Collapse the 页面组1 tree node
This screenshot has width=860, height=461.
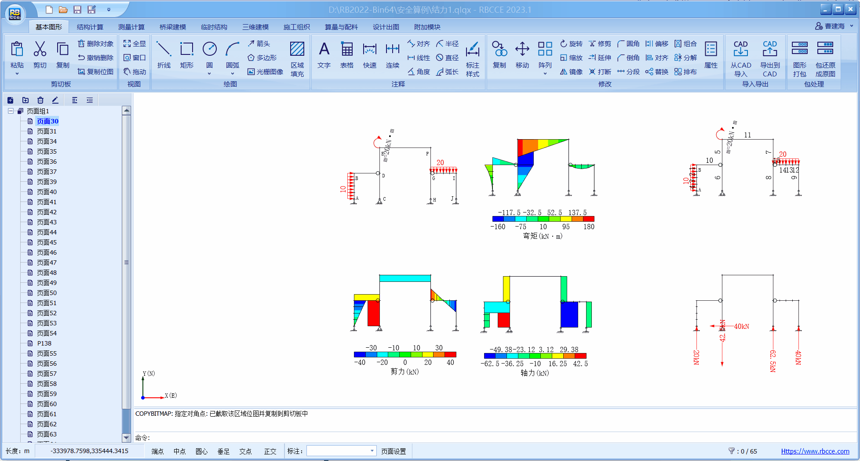[x=11, y=111]
